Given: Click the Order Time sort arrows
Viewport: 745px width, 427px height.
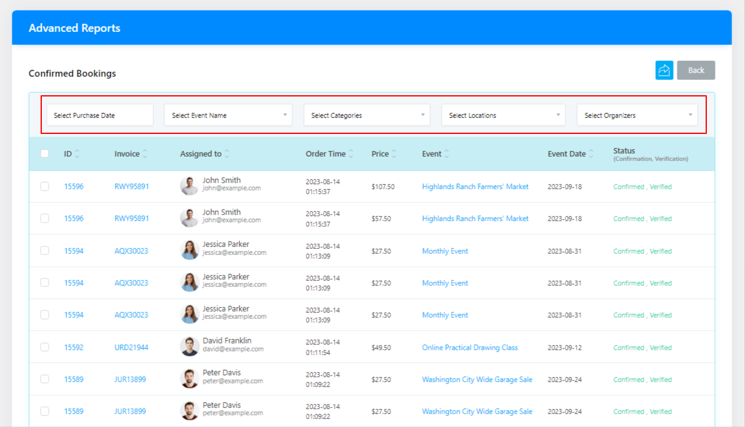Looking at the screenshot, I should (351, 154).
